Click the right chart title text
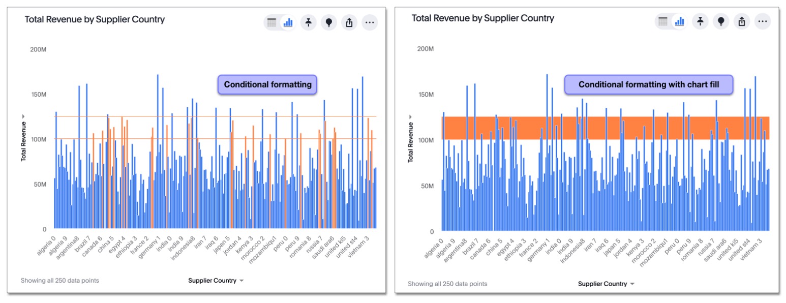786x303 pixels. click(x=482, y=18)
